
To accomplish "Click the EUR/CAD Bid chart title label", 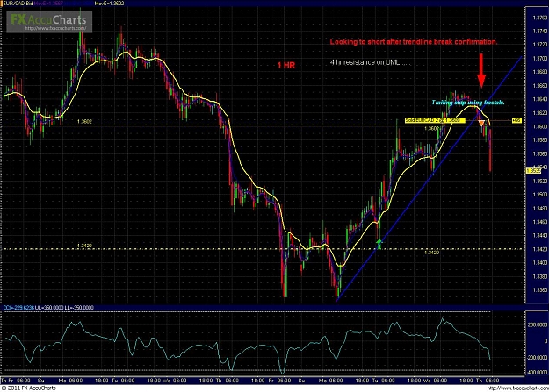I will (x=17, y=4).
